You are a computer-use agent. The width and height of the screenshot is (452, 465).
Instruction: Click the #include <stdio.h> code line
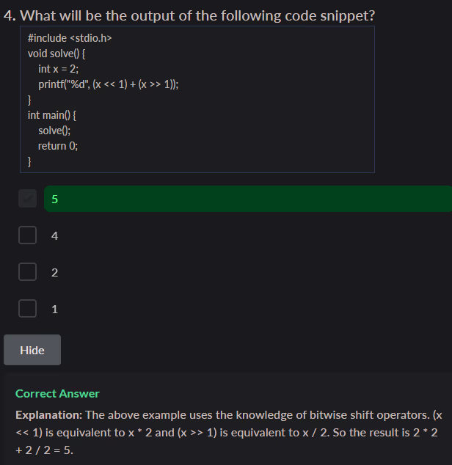69,37
